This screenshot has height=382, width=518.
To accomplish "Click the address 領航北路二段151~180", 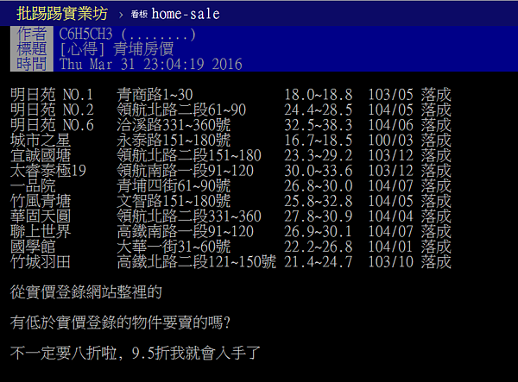I will tap(189, 155).
